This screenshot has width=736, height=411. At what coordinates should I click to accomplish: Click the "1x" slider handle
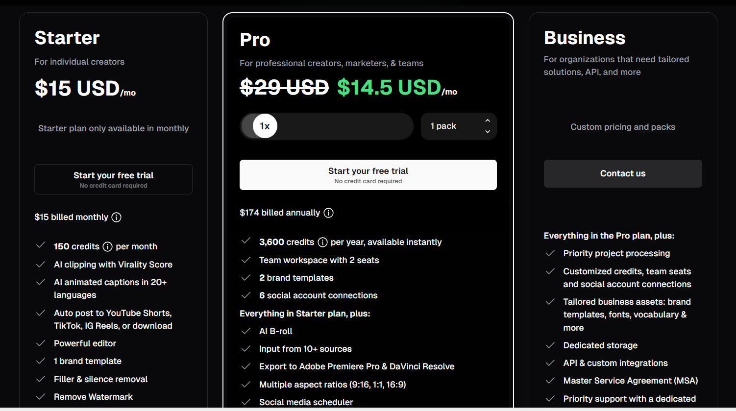tap(265, 126)
